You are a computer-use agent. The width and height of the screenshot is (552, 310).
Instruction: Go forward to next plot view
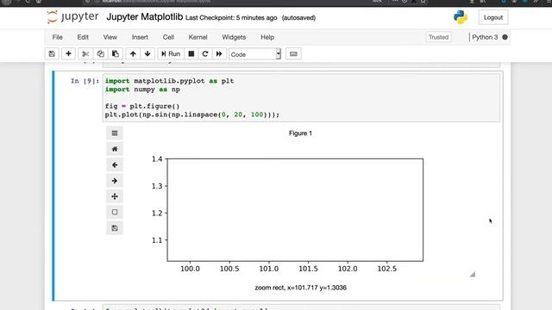[x=115, y=181]
